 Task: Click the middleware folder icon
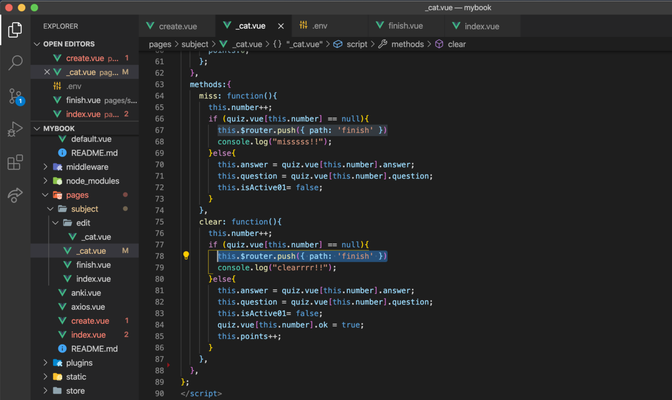point(57,167)
